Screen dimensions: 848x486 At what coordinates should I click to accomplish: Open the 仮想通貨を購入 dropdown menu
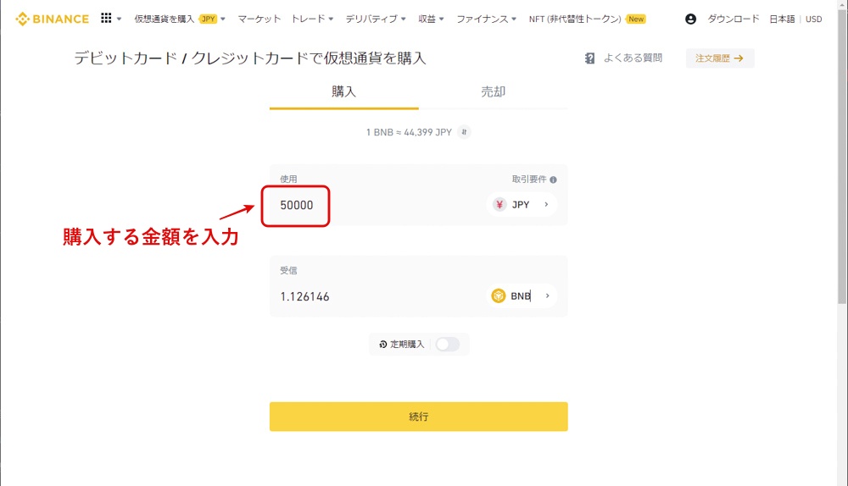point(180,19)
